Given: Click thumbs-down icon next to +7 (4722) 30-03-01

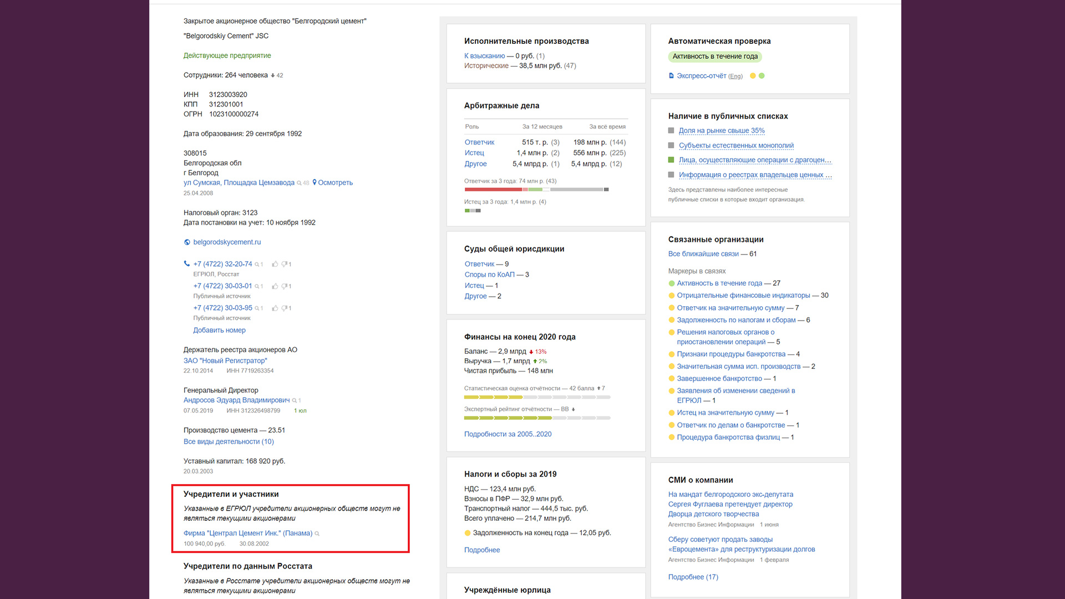Looking at the screenshot, I should [284, 286].
